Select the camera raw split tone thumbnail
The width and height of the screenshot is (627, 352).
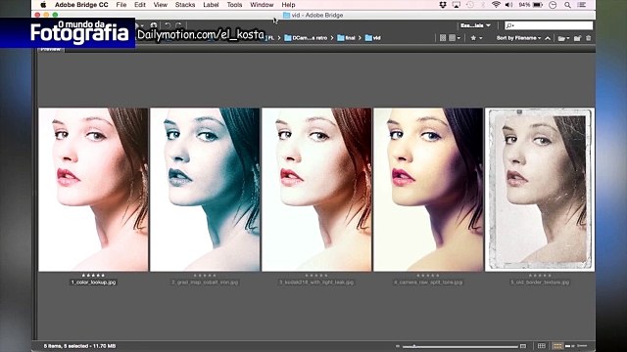coord(428,190)
